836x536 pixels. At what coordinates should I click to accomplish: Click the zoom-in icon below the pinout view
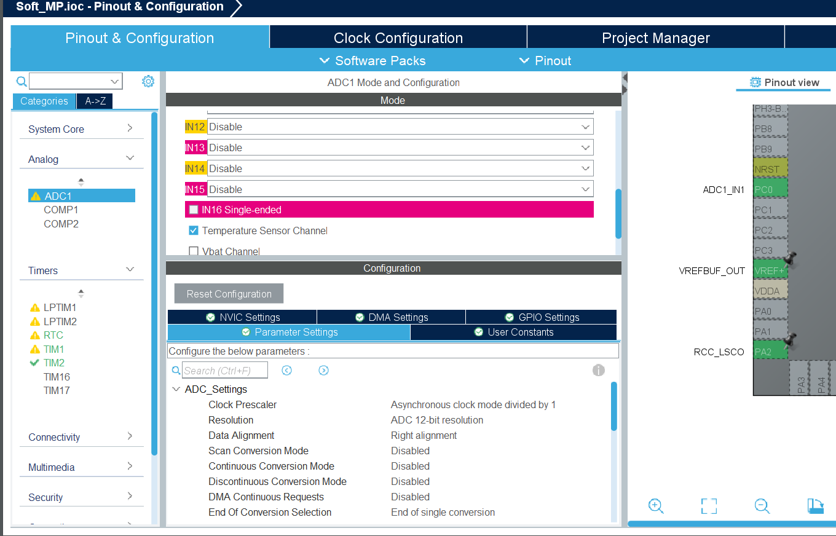click(x=655, y=506)
